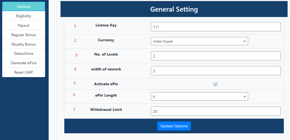Navigate to Generate ePins tab
290x140 pixels.
click(x=24, y=63)
